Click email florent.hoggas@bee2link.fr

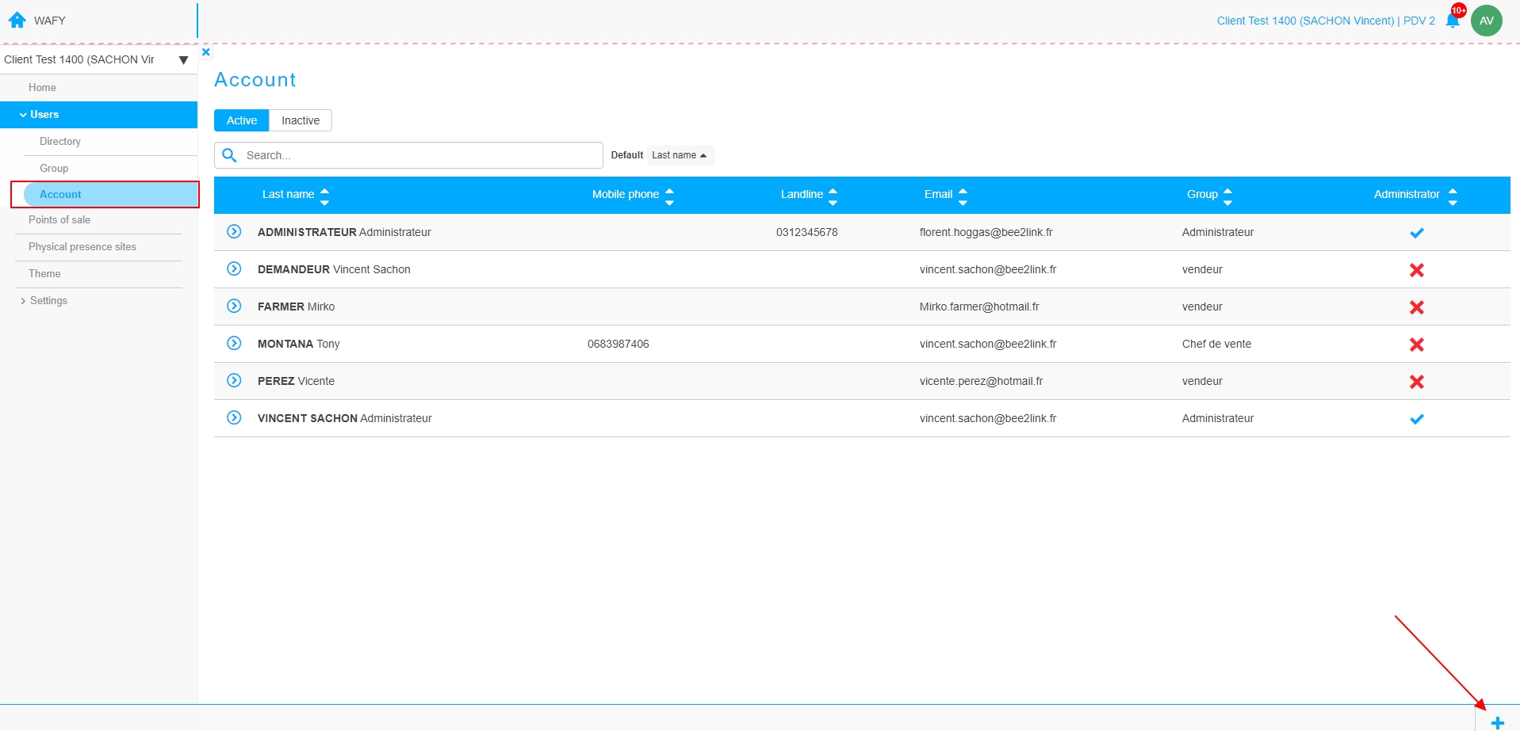[x=986, y=232]
